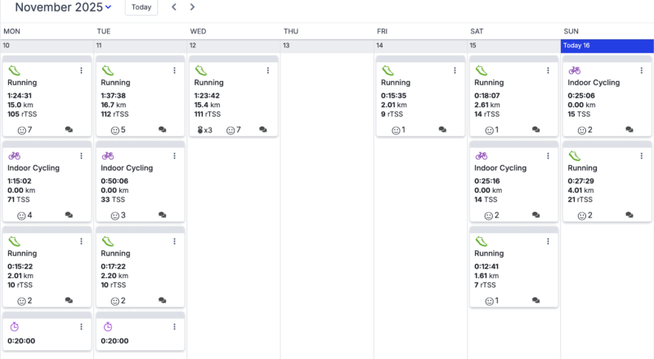
Task: Click the bike icon on Sunday's Indoor Cycling
Action: coord(575,71)
